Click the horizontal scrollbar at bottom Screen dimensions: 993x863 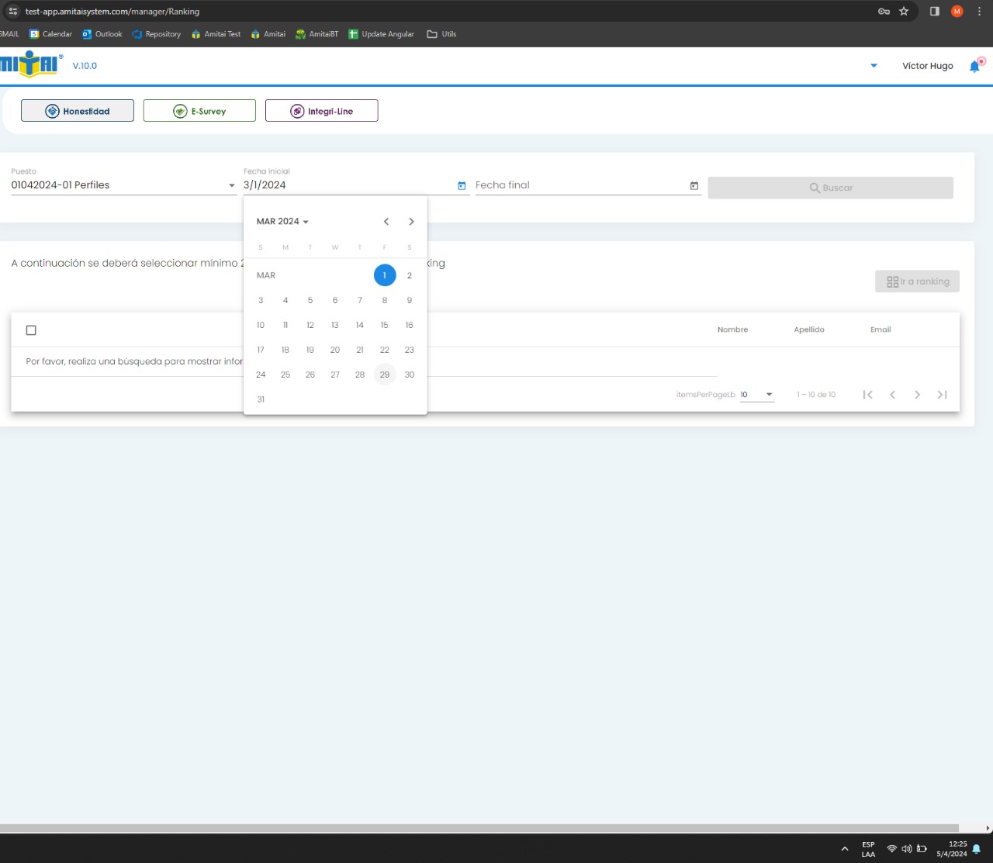tap(479, 828)
